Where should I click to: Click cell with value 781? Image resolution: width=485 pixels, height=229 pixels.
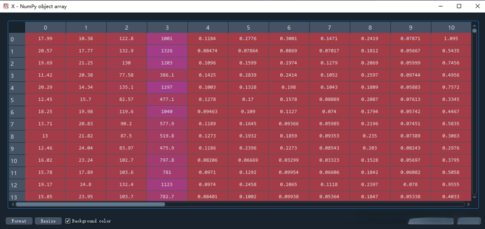coord(167,172)
